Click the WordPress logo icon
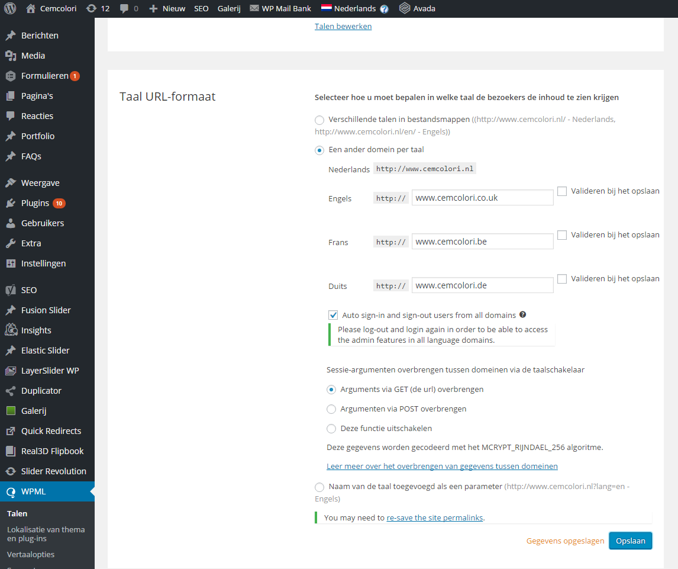The image size is (678, 569). point(10,9)
